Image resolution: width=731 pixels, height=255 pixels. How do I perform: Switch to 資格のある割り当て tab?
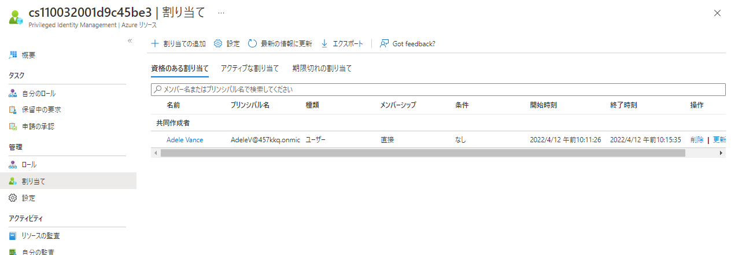tap(180, 68)
